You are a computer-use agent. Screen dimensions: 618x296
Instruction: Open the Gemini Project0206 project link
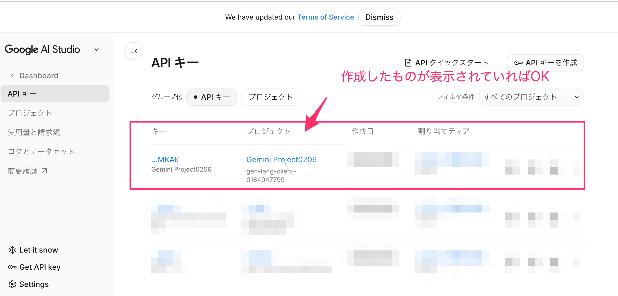281,159
